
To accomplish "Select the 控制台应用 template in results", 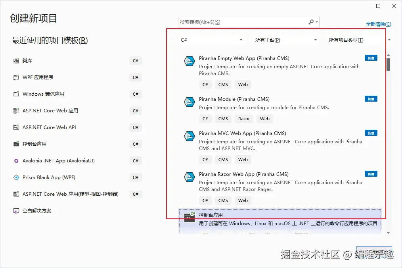I will 280,222.
